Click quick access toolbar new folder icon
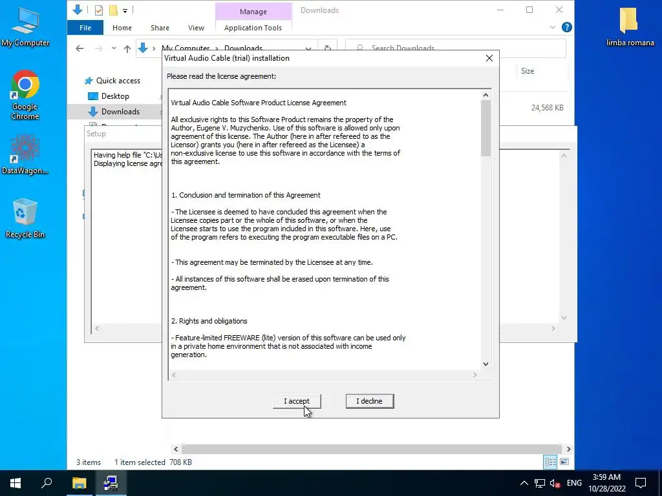Viewport: 662px width, 496px height. click(x=113, y=10)
